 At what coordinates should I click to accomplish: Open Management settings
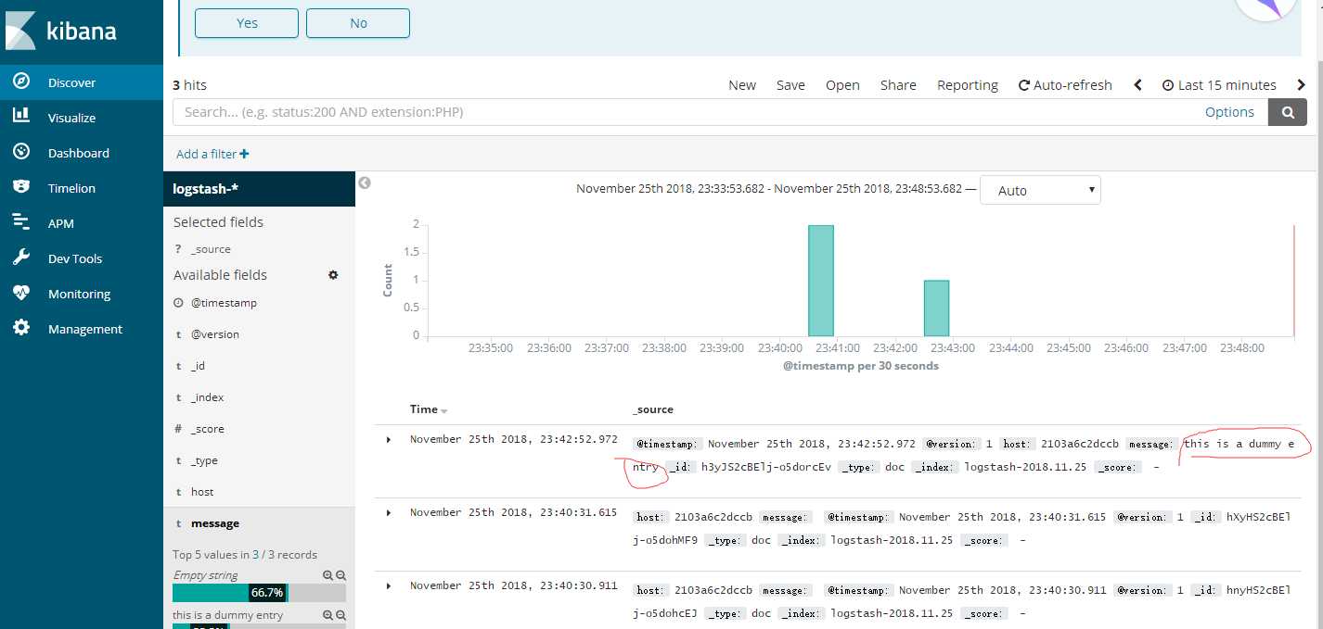pos(82,329)
